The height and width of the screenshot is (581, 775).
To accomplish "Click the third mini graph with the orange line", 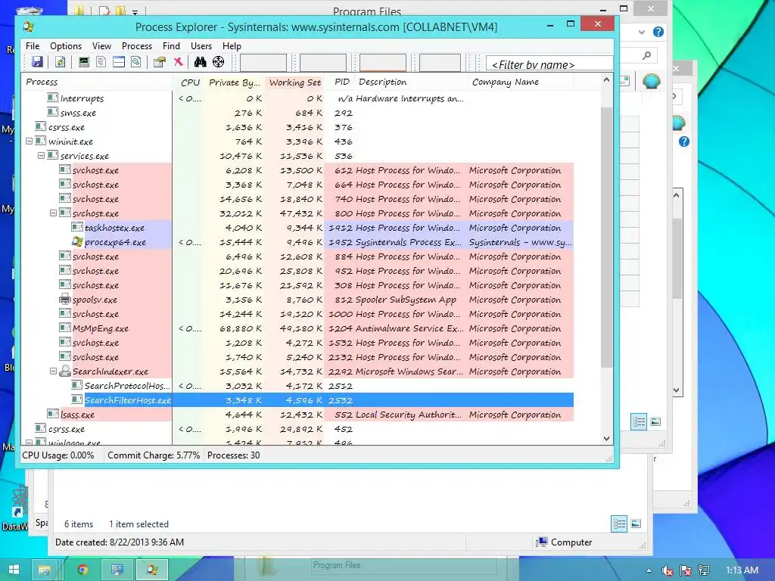I will (382, 63).
